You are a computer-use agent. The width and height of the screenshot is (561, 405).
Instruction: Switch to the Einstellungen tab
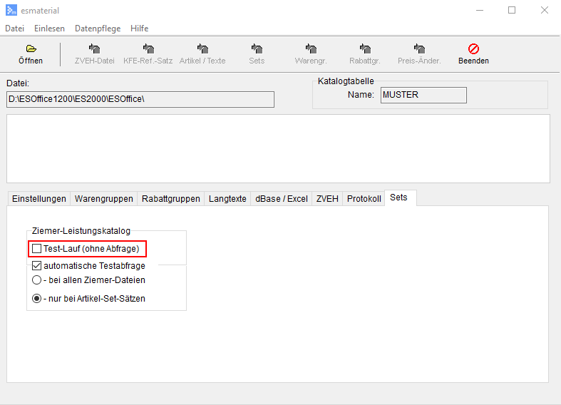pos(39,199)
